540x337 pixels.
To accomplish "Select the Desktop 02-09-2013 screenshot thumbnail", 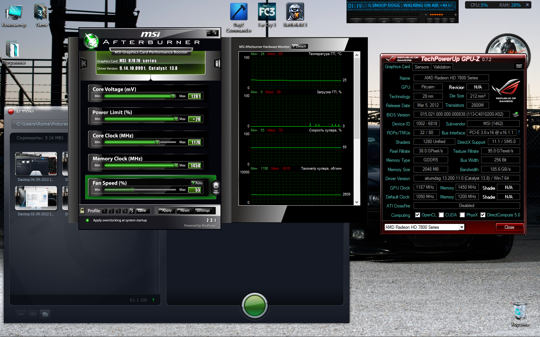I will (x=36, y=198).
